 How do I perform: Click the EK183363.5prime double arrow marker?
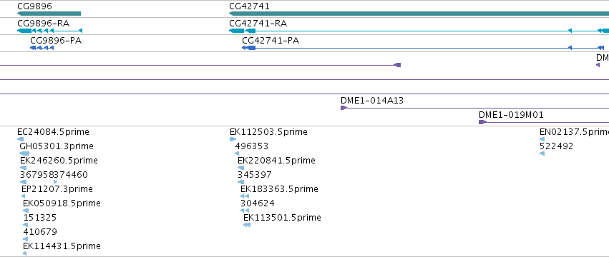(x=245, y=196)
